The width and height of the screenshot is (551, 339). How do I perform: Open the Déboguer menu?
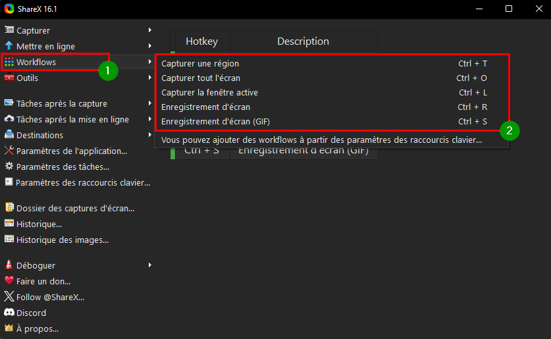tap(78, 265)
